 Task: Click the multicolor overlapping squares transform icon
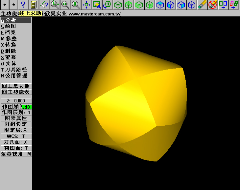coord(234,5)
